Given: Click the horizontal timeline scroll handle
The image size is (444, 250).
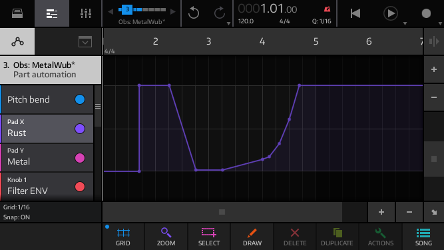Looking at the screenshot, I should pyautogui.click(x=222, y=212).
